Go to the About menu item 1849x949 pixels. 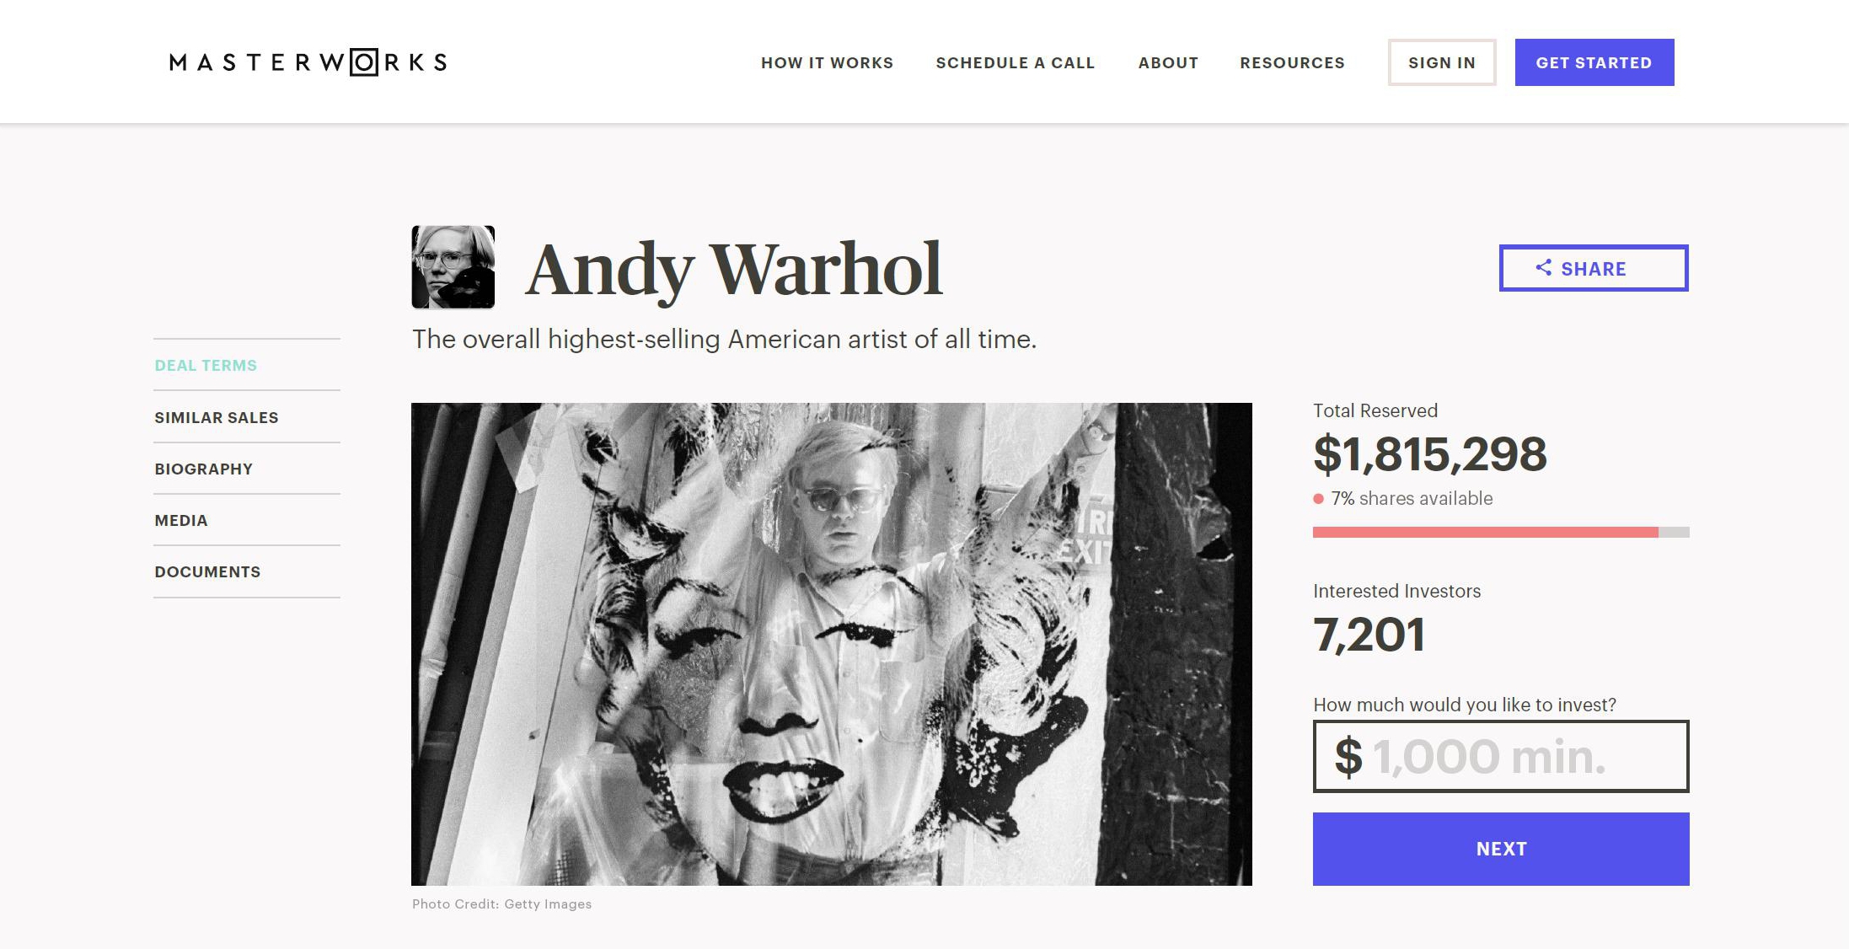coord(1168,62)
